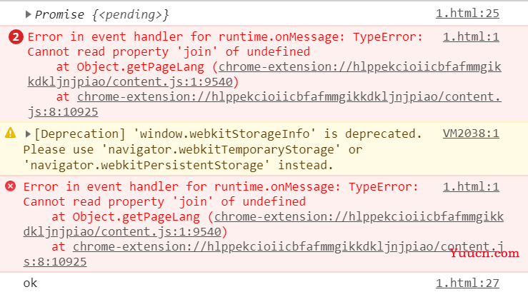
Task: Click the 'ok' console log output
Action: (30, 283)
